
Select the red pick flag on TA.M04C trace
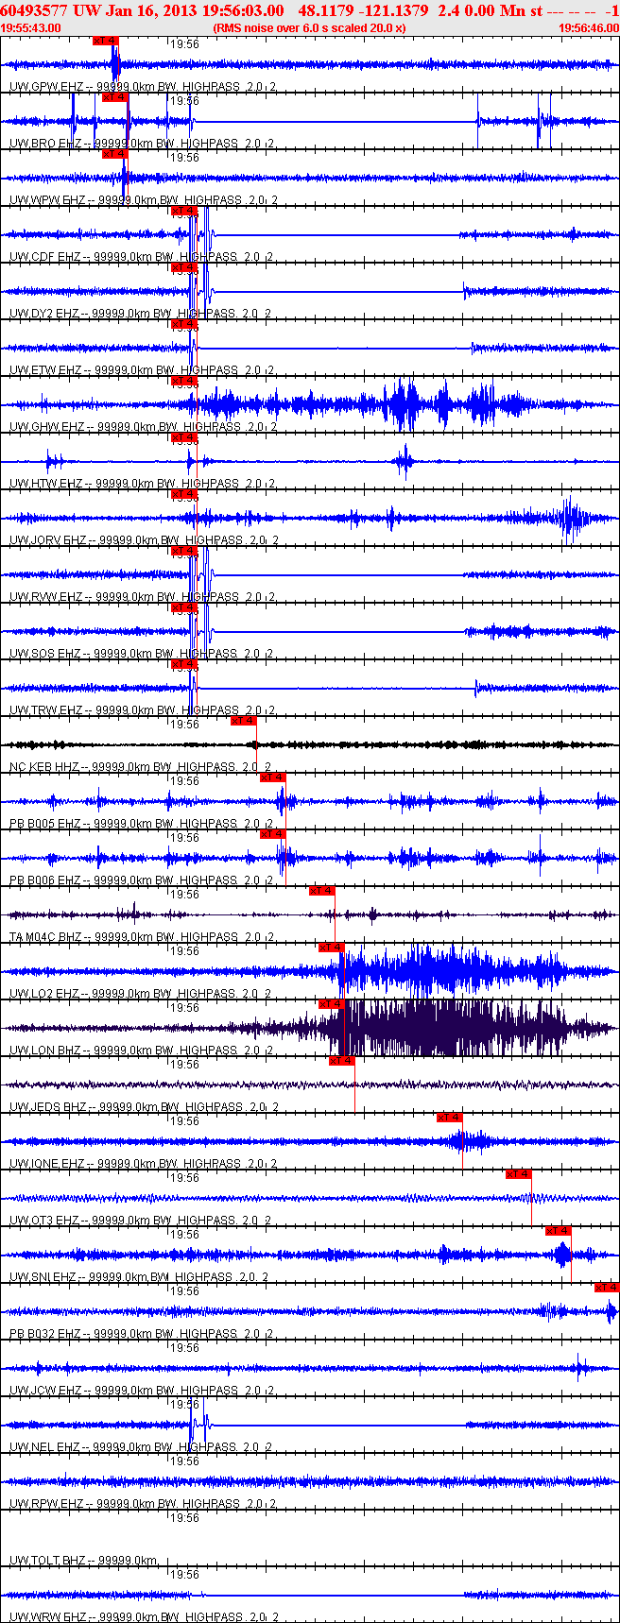(321, 891)
